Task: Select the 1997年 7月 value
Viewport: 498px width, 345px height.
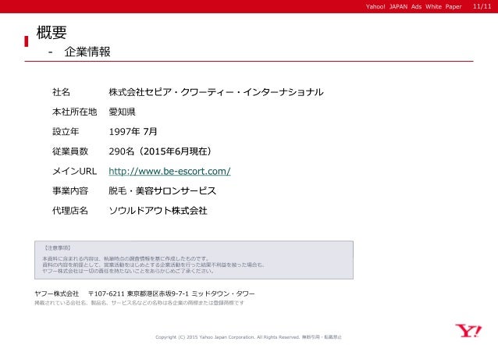Action: click(x=133, y=131)
